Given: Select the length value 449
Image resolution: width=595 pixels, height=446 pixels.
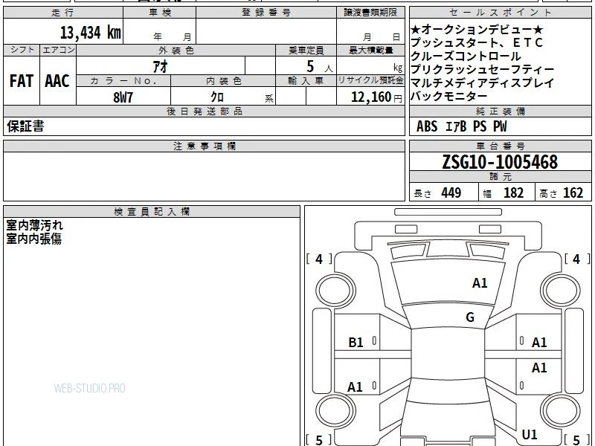Looking at the screenshot, I should [451, 193].
